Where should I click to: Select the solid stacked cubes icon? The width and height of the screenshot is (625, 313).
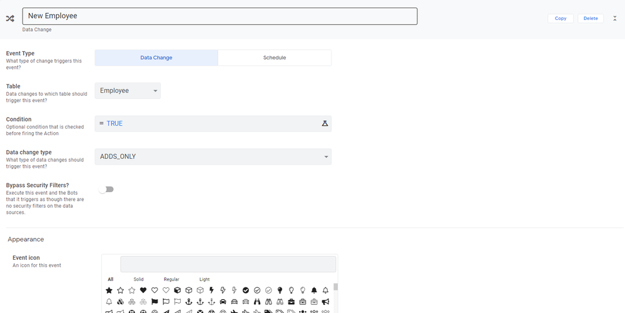120,302
